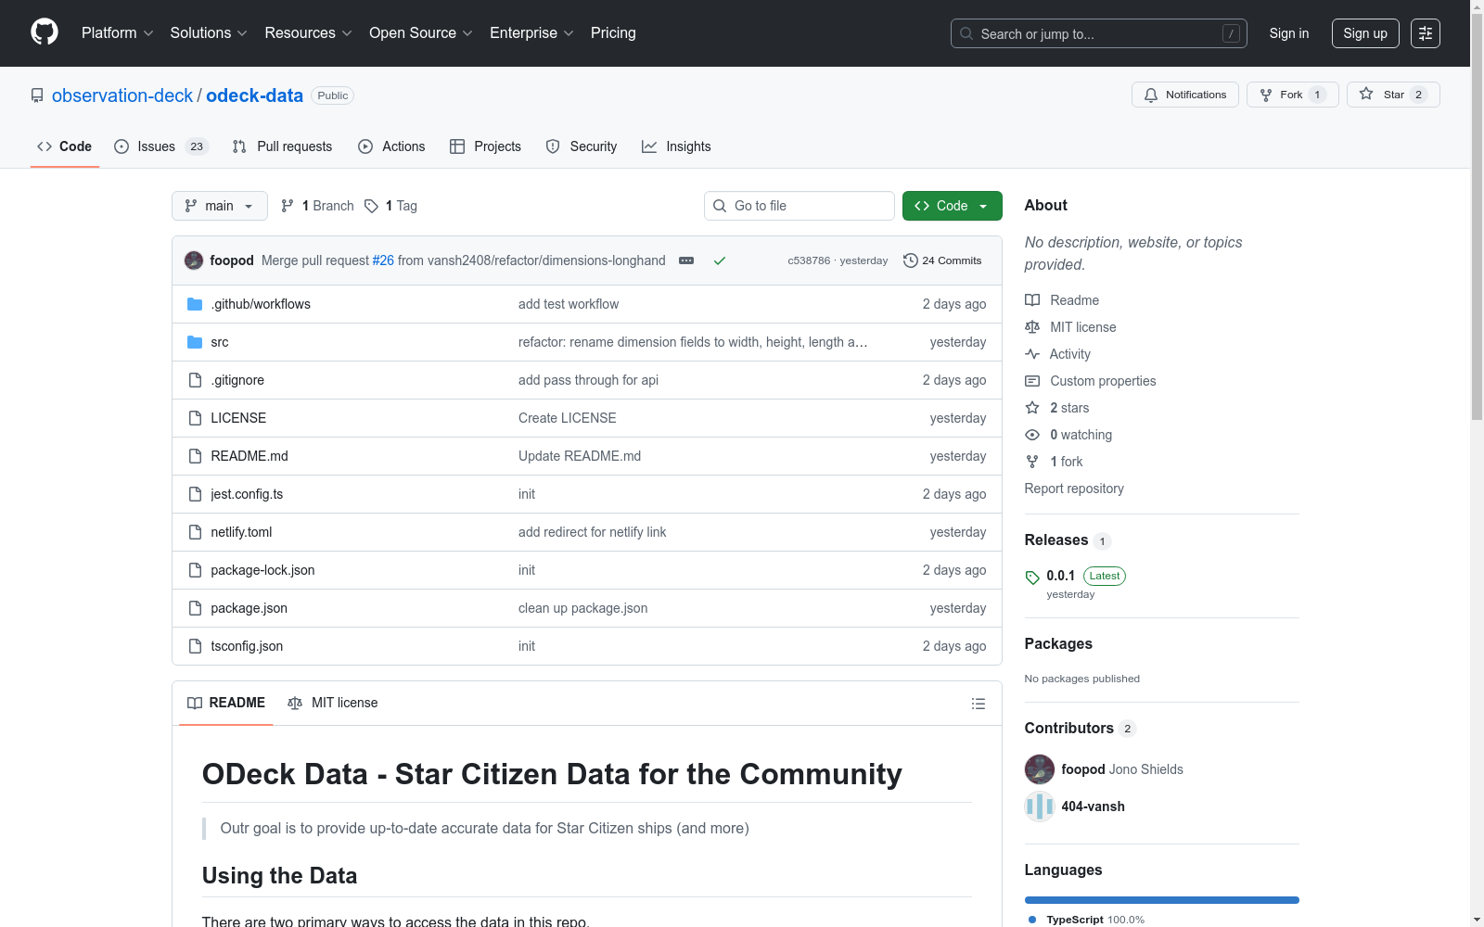
Task: Open the tsconfig.json file
Action: pyautogui.click(x=247, y=646)
